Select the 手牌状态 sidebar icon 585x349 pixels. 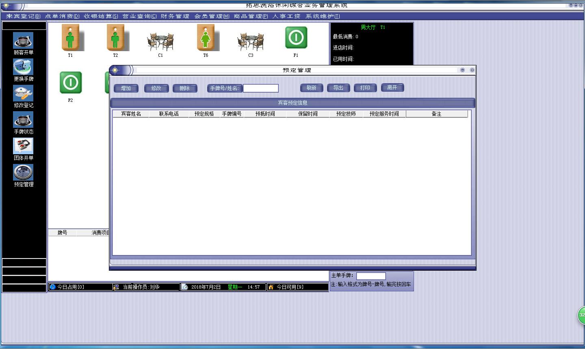click(x=23, y=120)
